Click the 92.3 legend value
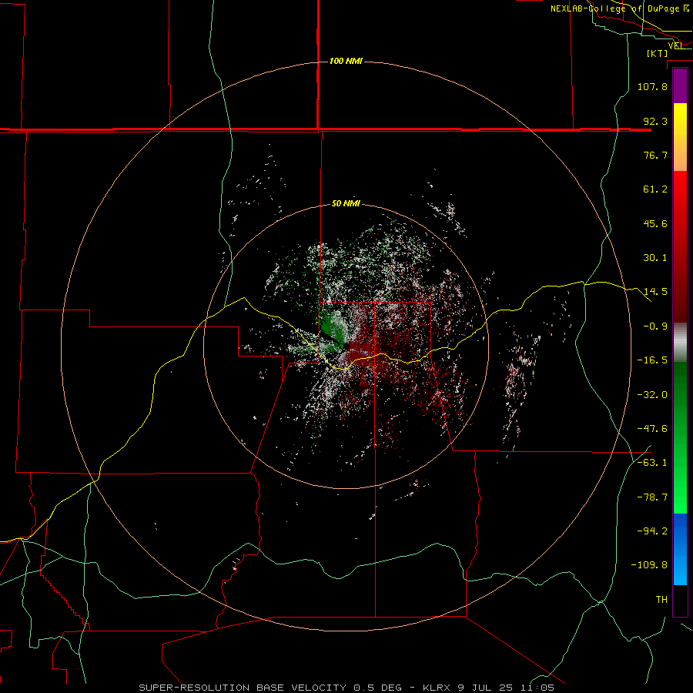Viewport: 693px width, 693px height. tap(655, 121)
